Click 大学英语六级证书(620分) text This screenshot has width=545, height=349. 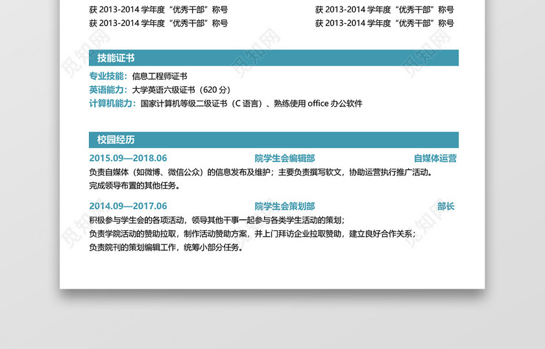tap(182, 90)
